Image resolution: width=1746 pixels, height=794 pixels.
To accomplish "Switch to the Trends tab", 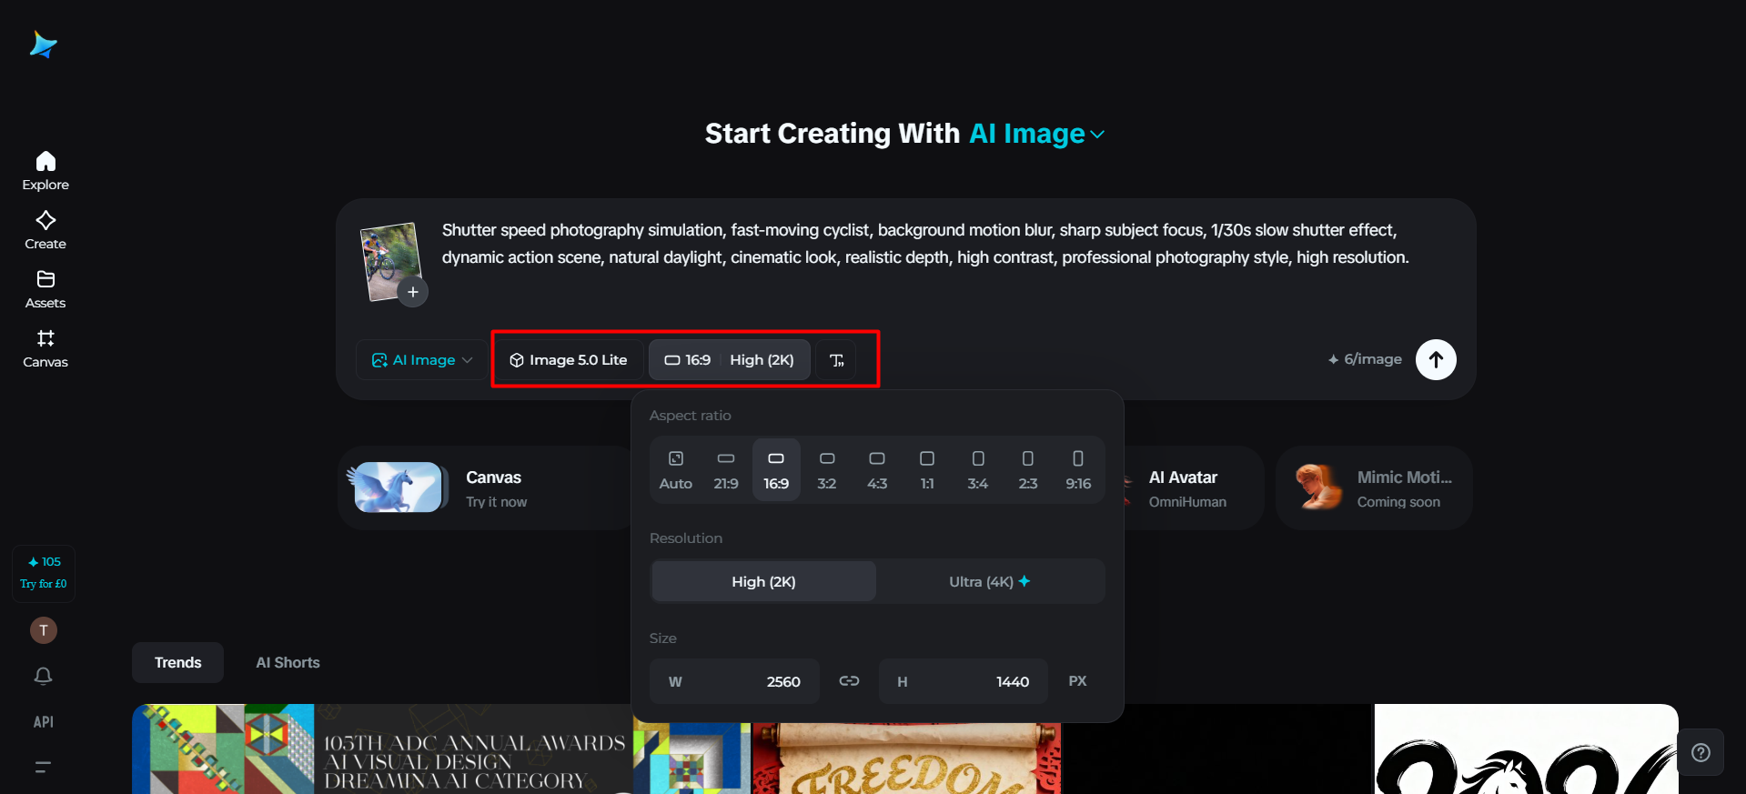I will (x=178, y=662).
